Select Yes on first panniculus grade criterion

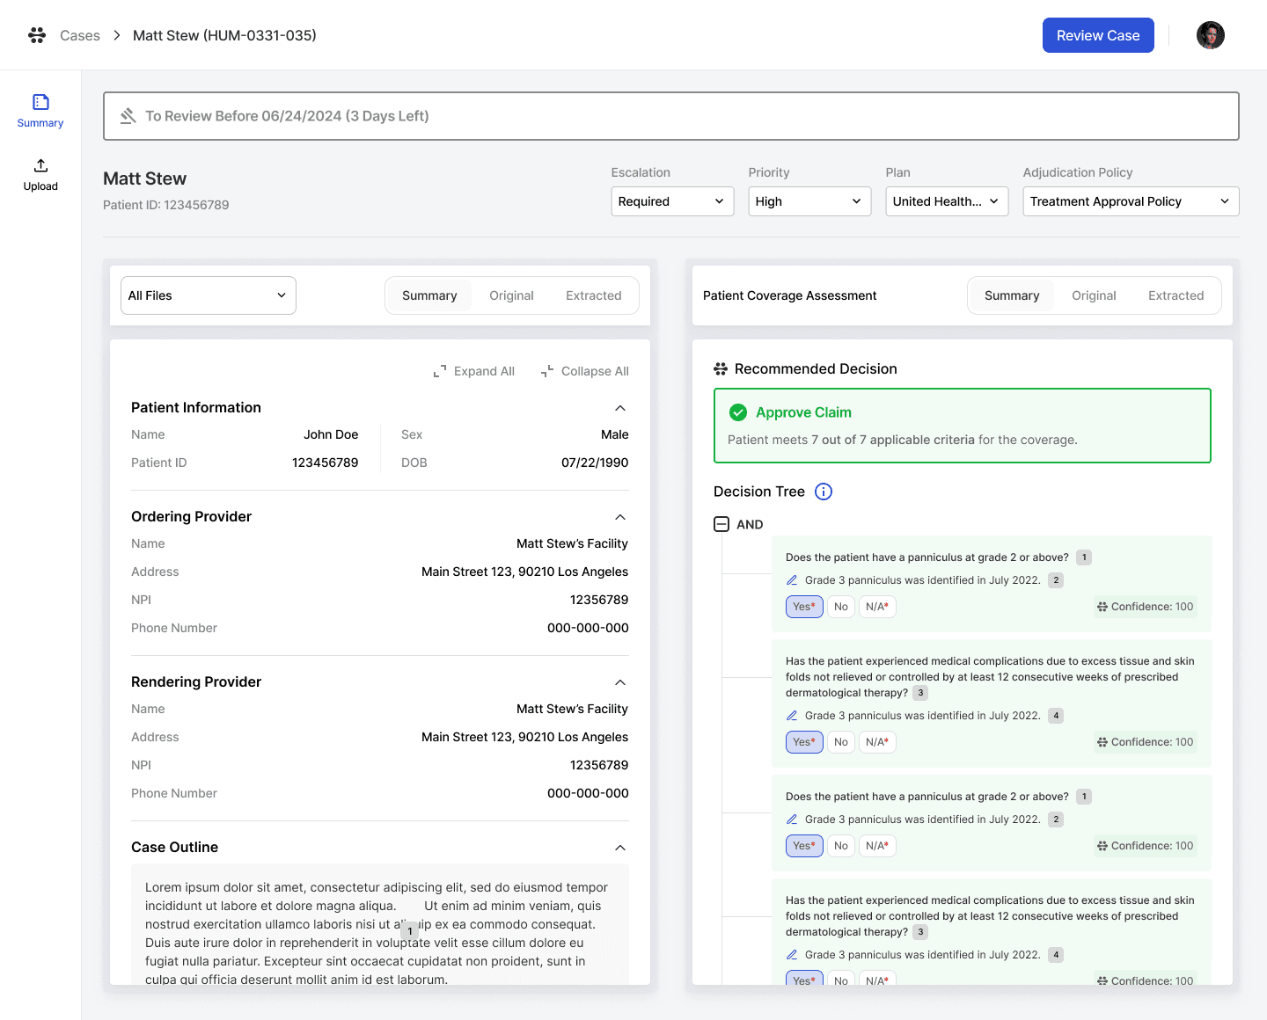(x=804, y=607)
